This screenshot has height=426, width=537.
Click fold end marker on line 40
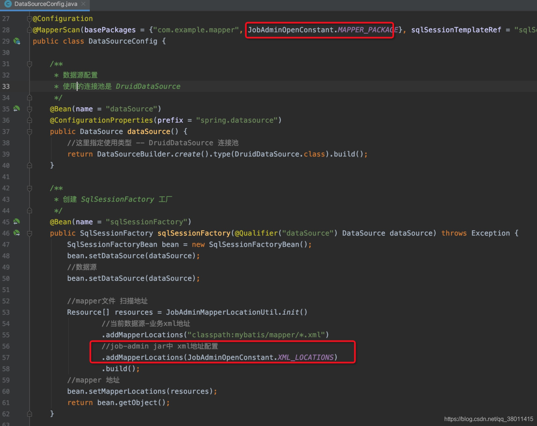click(30, 165)
